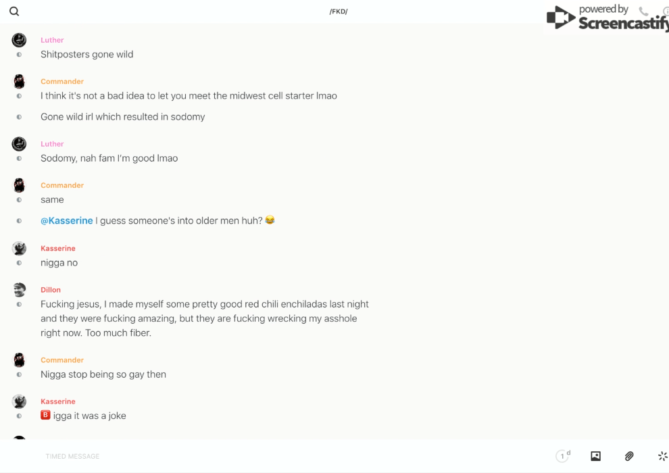Click Luther's avatar beside 'Shitposters gone wild'
The width and height of the screenshot is (669, 473).
point(19,41)
